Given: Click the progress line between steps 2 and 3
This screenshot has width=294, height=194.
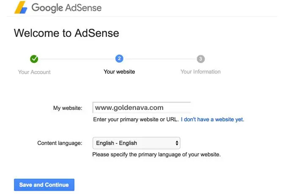Looking at the screenshot, I should [x=160, y=59].
